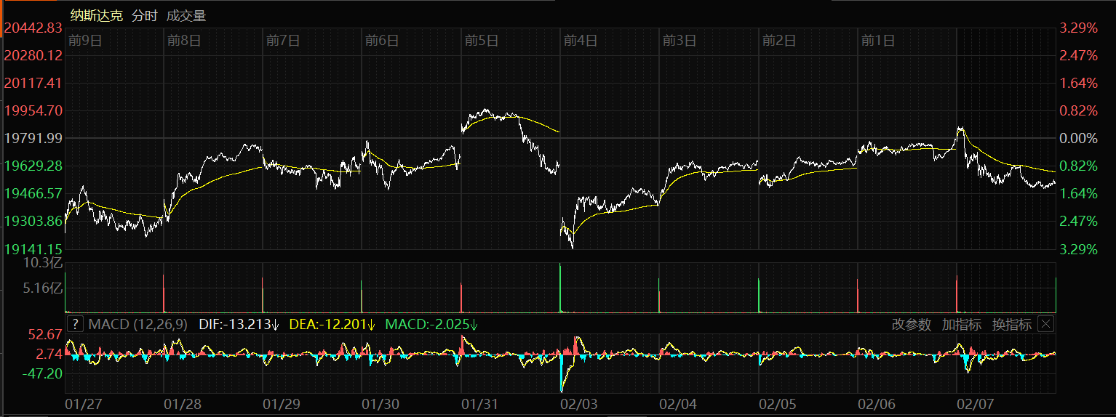Close the MACD indicator panel

tap(1045, 324)
